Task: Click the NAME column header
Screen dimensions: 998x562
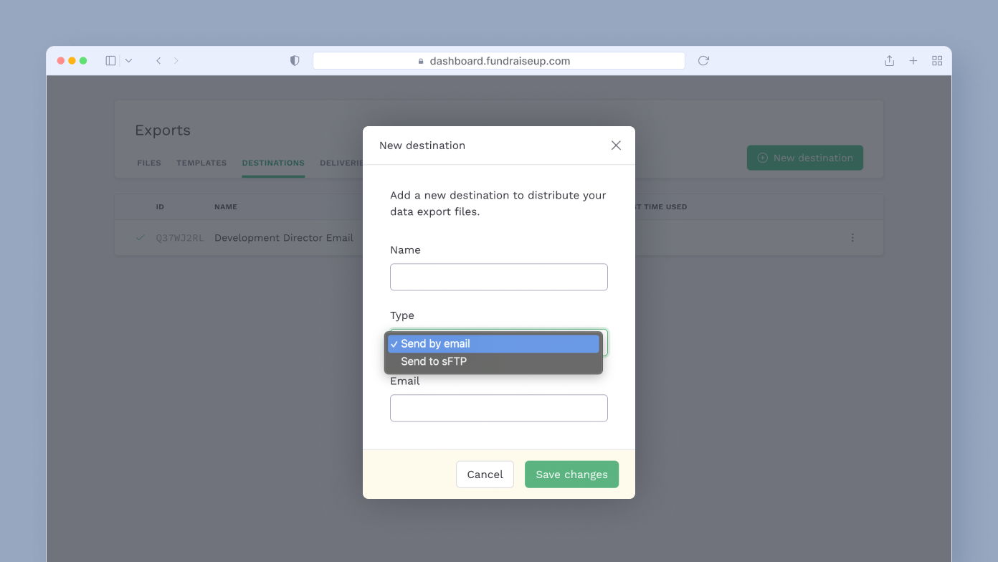Action: 226,207
